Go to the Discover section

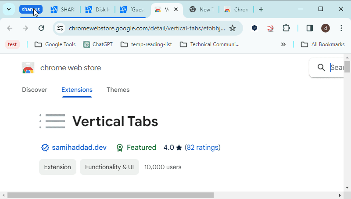tap(35, 90)
